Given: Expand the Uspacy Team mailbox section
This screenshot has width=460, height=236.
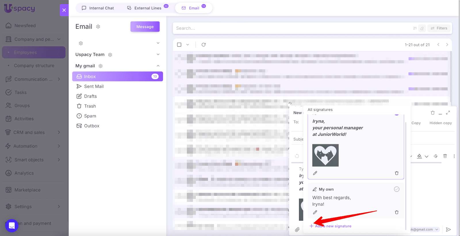Looking at the screenshot, I should coord(158,54).
